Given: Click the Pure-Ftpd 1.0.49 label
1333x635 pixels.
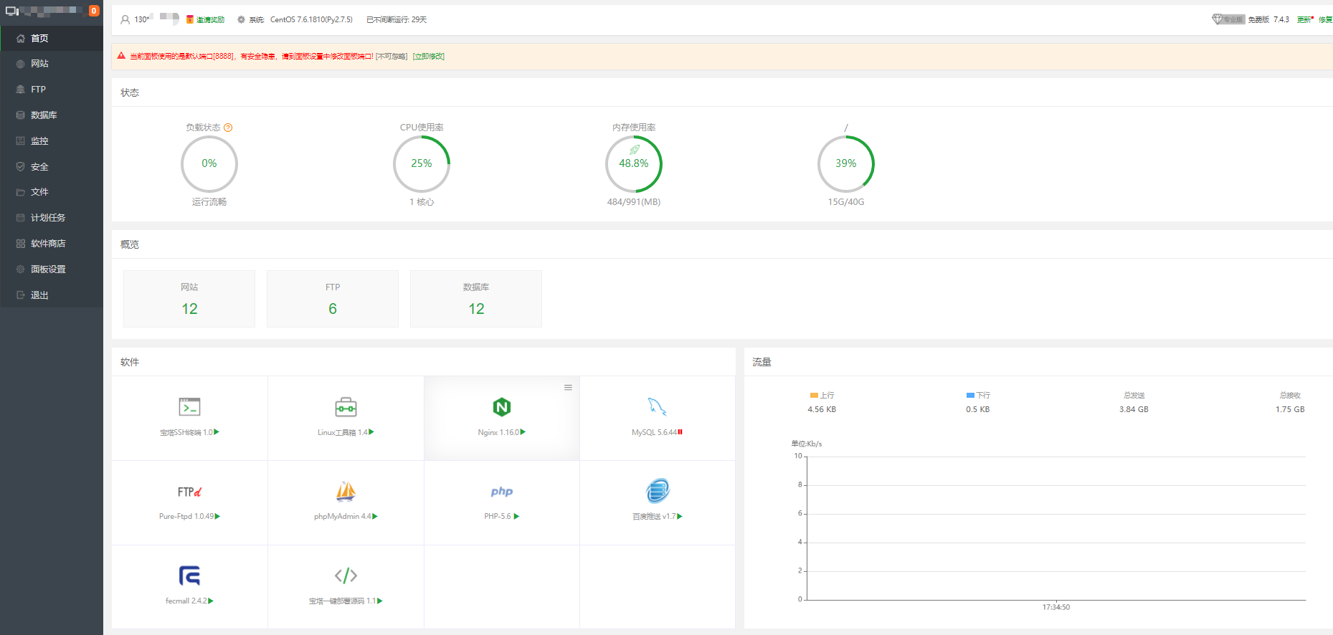Looking at the screenshot, I should click(186, 517).
